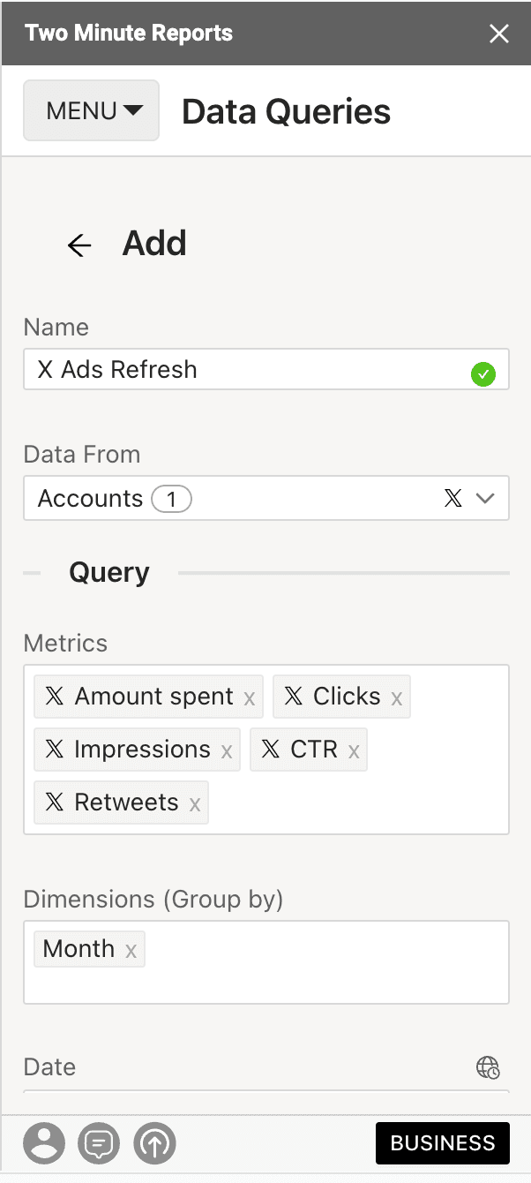Screen dimensions: 531x1183
Task: Click the timezone globe icon beside Date
Action: tap(488, 1067)
